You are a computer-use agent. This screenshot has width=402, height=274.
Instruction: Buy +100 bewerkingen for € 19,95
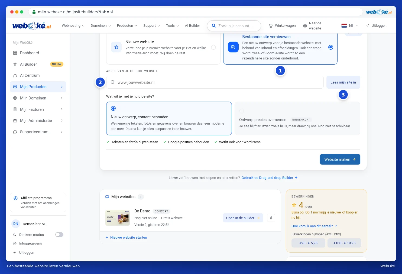pos(344,243)
